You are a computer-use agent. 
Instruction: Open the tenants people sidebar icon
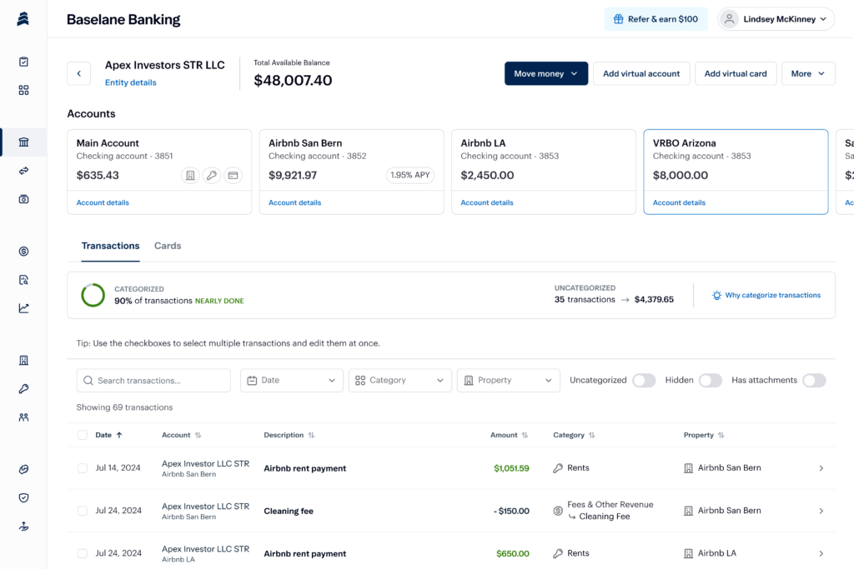pyautogui.click(x=23, y=417)
